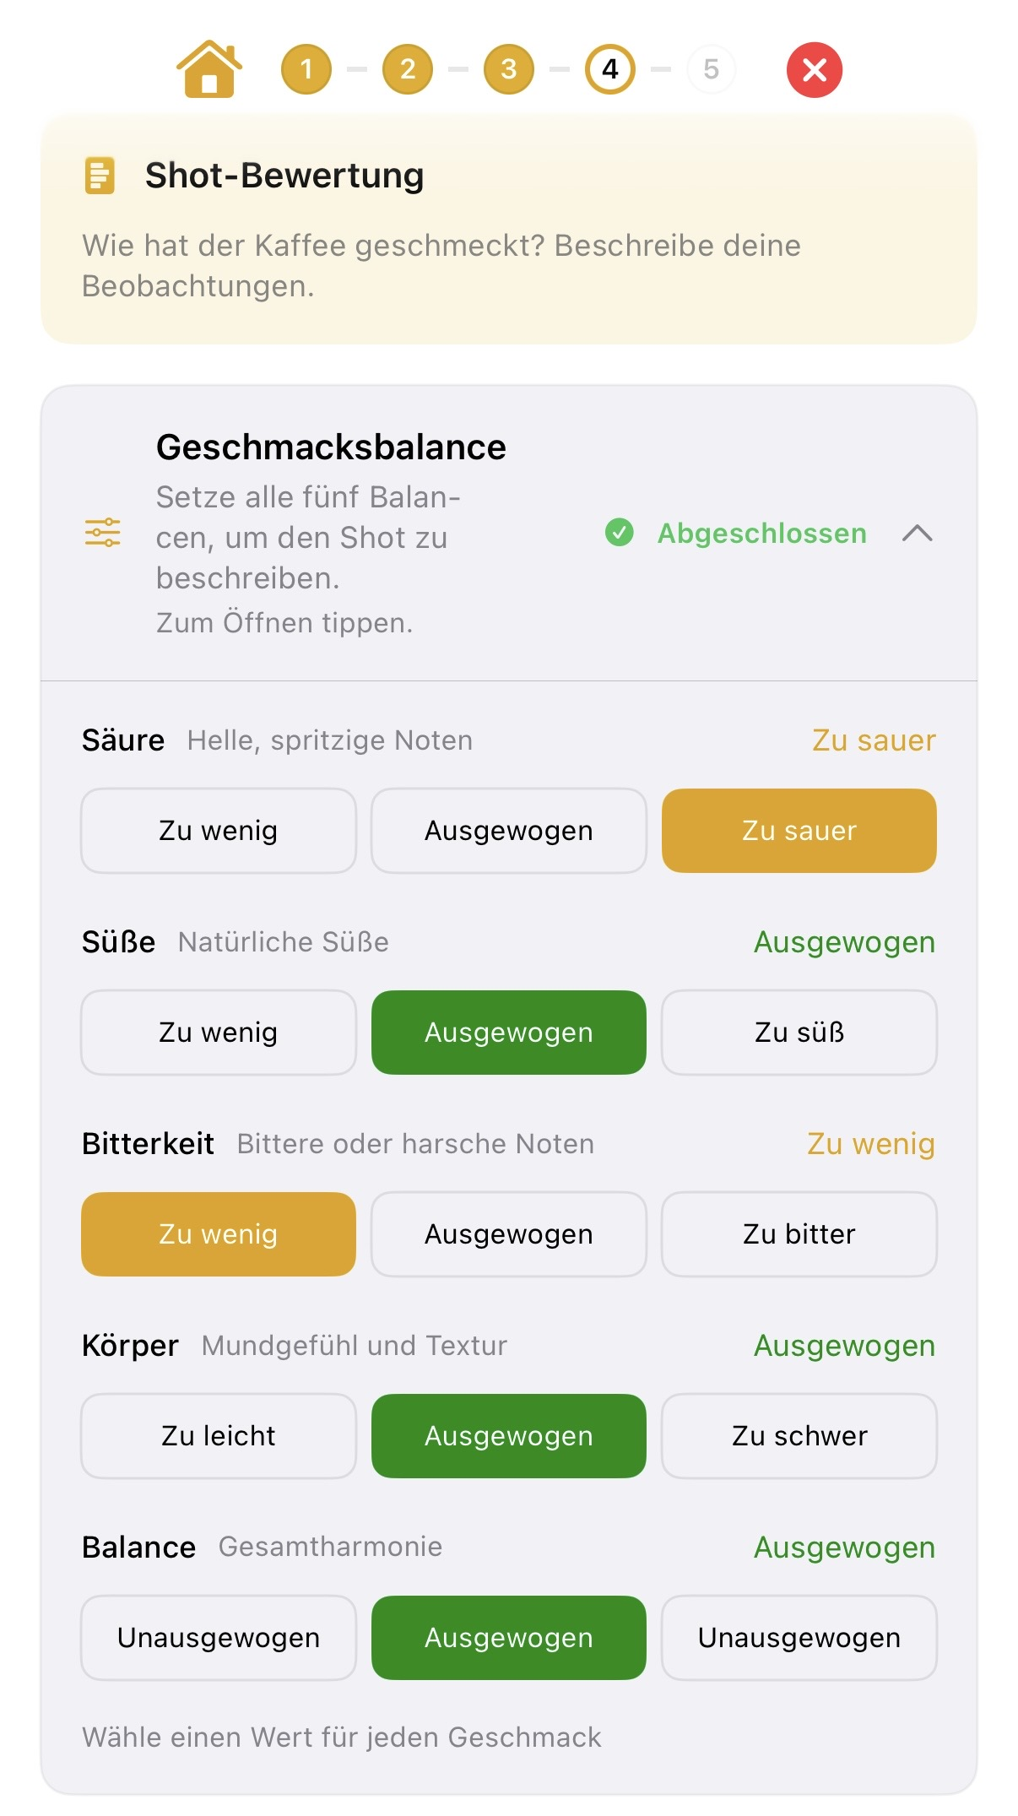Advance to step 5 circle

(x=711, y=69)
